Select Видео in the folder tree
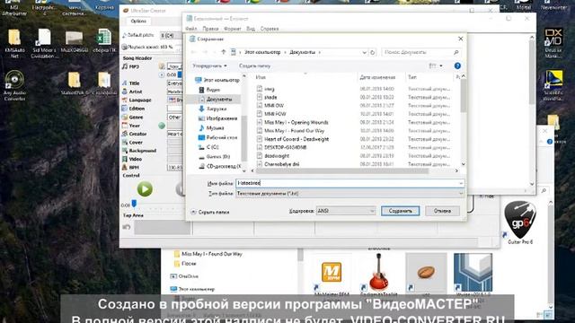575x323 pixels. pos(209,90)
